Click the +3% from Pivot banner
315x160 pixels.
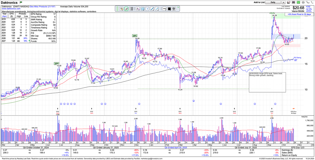click(300, 14)
